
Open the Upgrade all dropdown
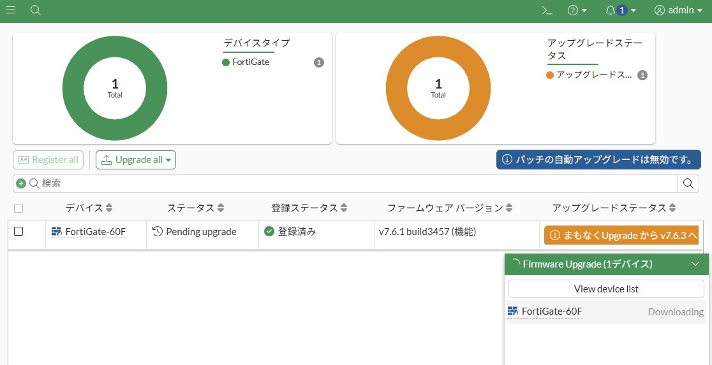click(x=136, y=160)
